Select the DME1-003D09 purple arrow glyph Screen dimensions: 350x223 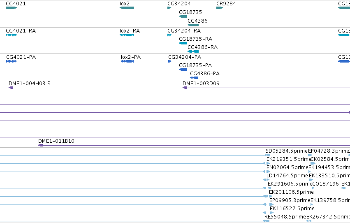coord(185,88)
